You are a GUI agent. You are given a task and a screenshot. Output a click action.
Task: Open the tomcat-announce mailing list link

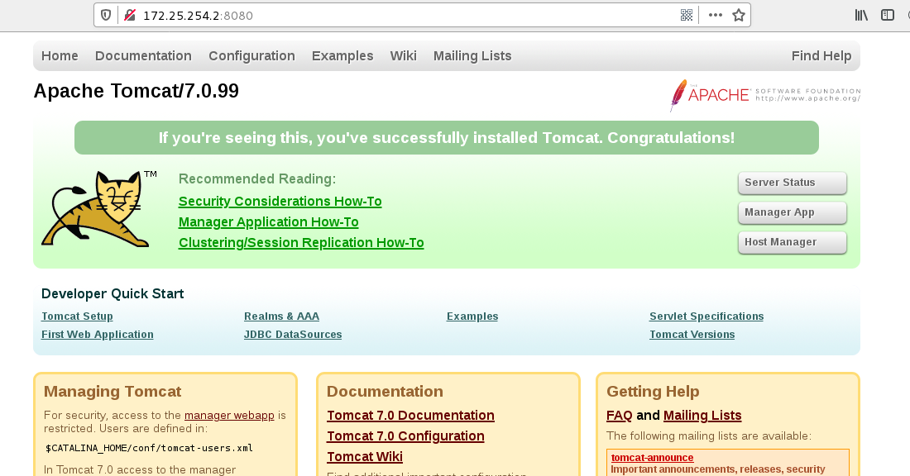(x=652, y=458)
